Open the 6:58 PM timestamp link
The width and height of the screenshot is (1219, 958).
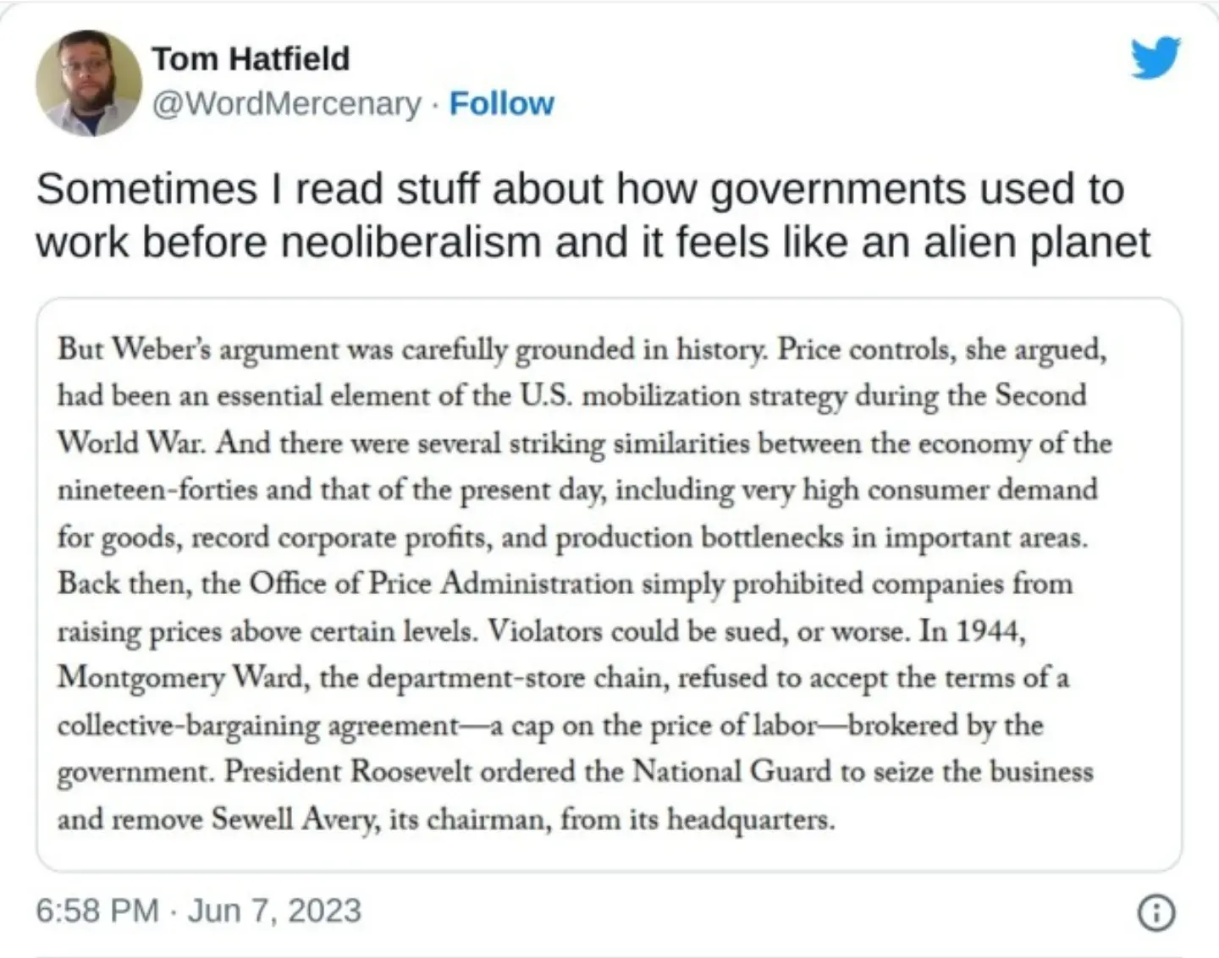(x=97, y=911)
